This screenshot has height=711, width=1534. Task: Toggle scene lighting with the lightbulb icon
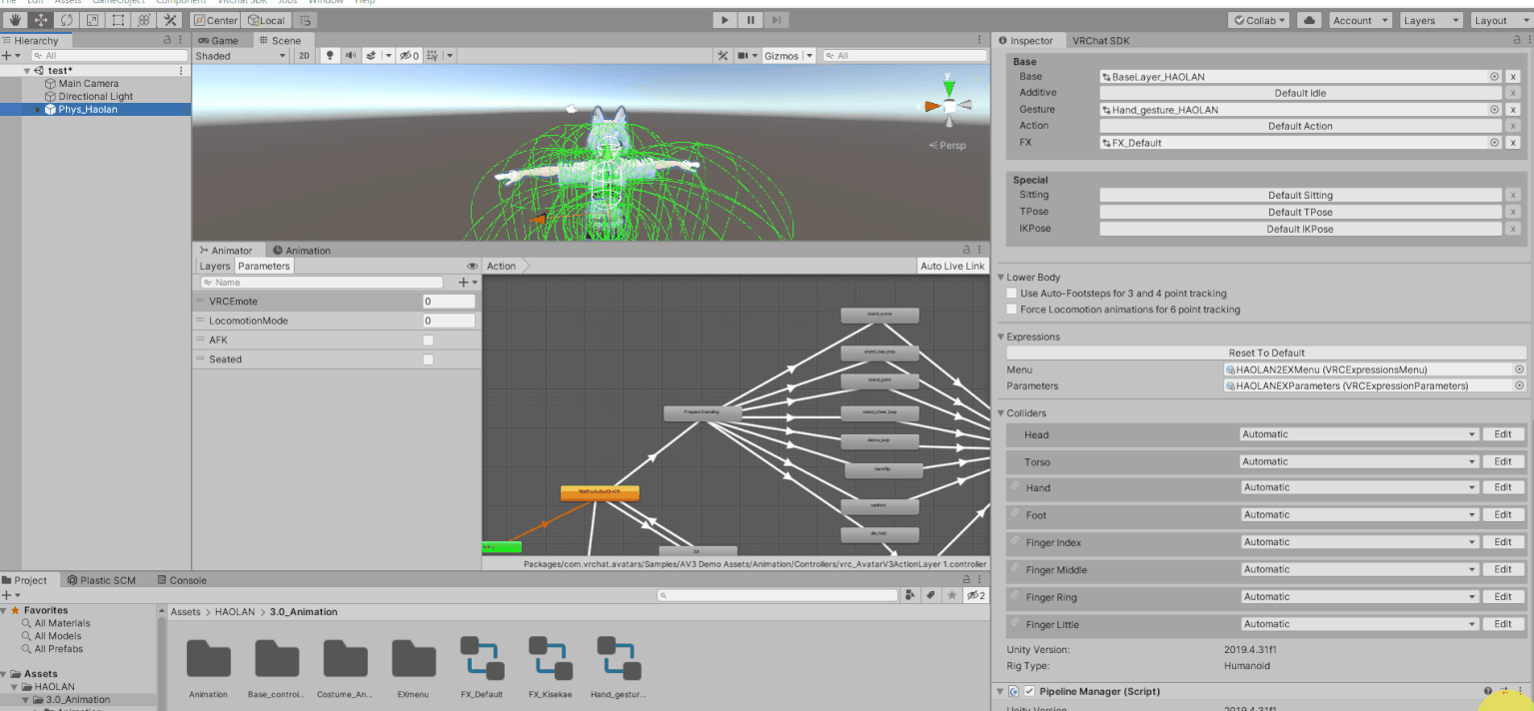tap(331, 56)
